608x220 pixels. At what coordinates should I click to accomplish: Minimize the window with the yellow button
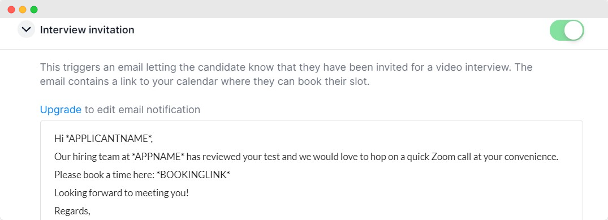coord(23,10)
